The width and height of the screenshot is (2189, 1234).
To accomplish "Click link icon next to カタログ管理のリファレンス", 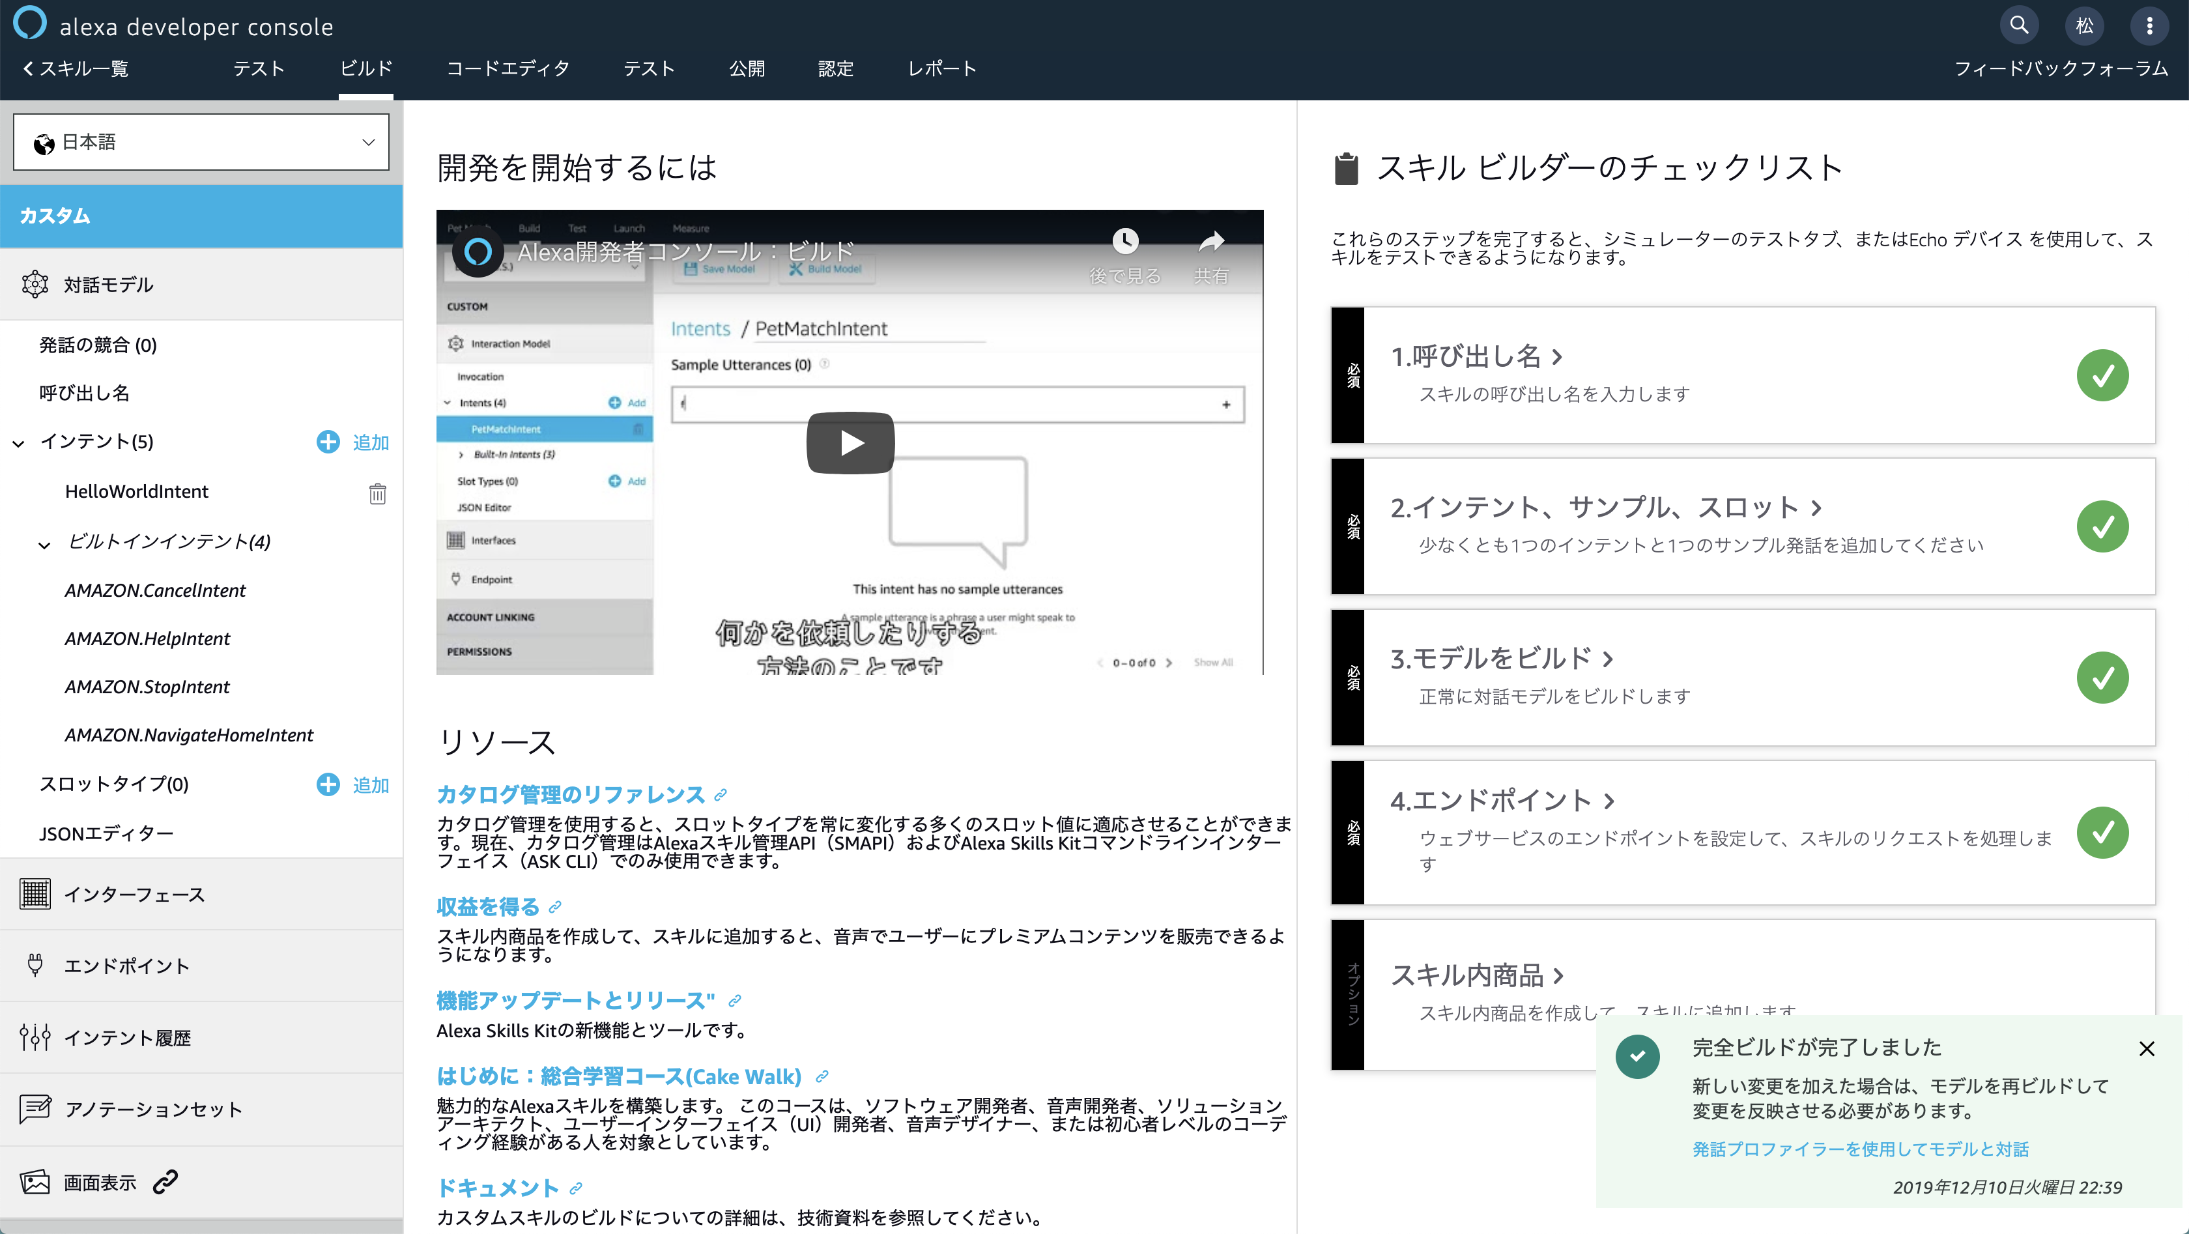I will (x=721, y=795).
